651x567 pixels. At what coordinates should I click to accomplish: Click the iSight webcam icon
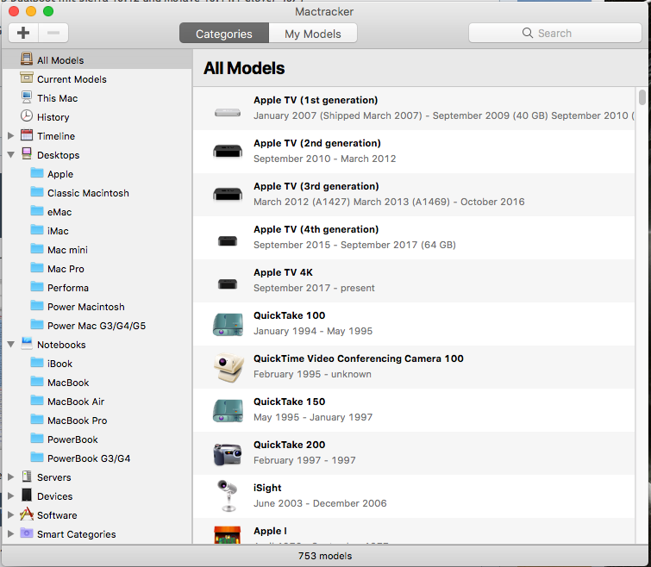click(x=228, y=496)
